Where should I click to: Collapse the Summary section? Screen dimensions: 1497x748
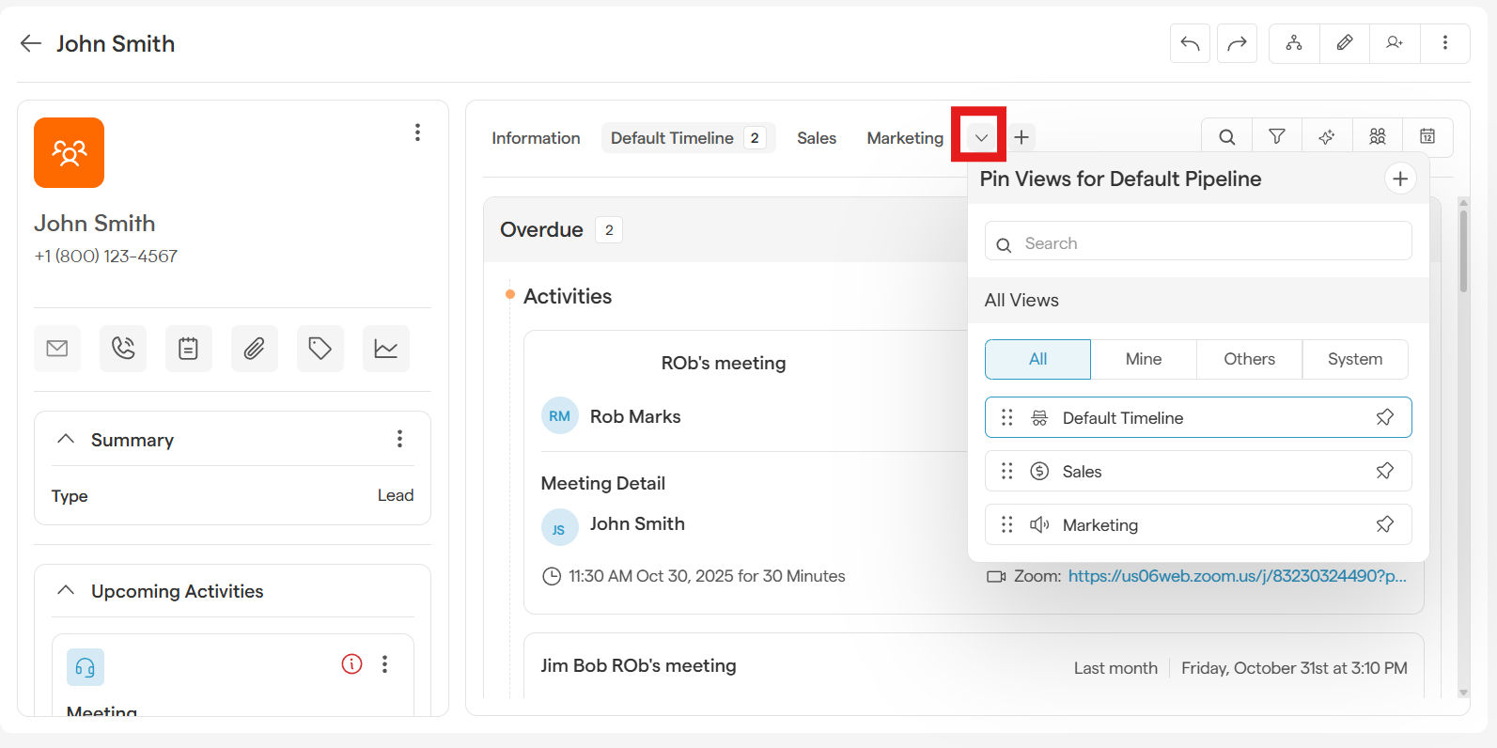point(66,439)
